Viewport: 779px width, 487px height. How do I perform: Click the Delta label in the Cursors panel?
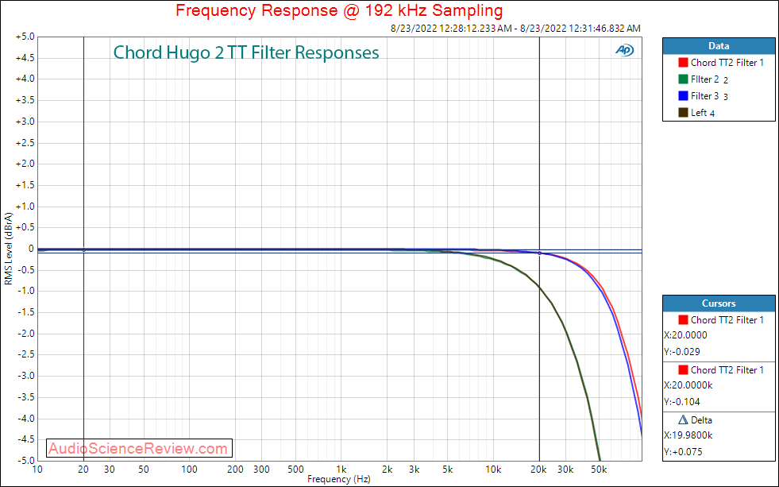pyautogui.click(x=701, y=420)
